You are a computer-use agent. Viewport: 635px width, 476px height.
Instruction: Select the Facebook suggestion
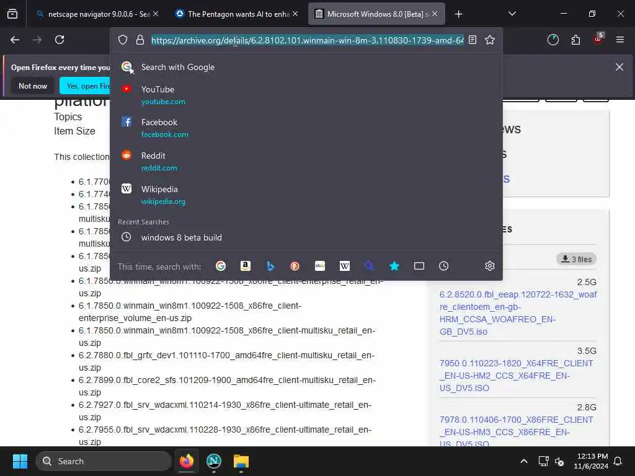[306, 128]
